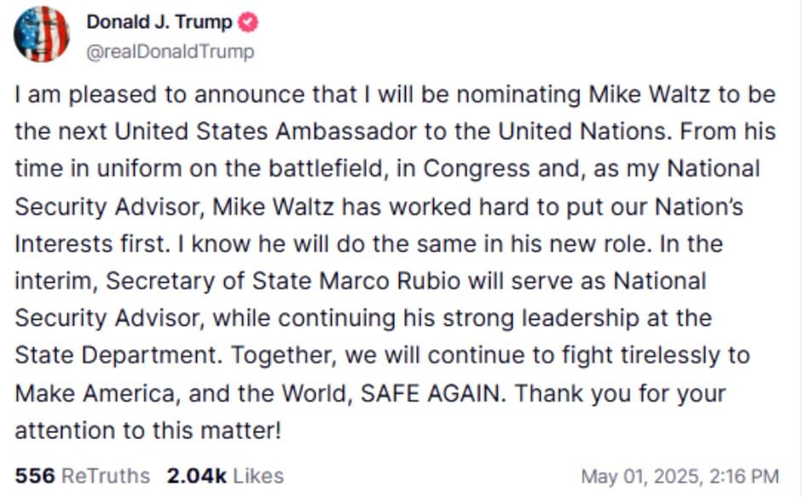Click the 2.04k likes number

click(x=196, y=476)
